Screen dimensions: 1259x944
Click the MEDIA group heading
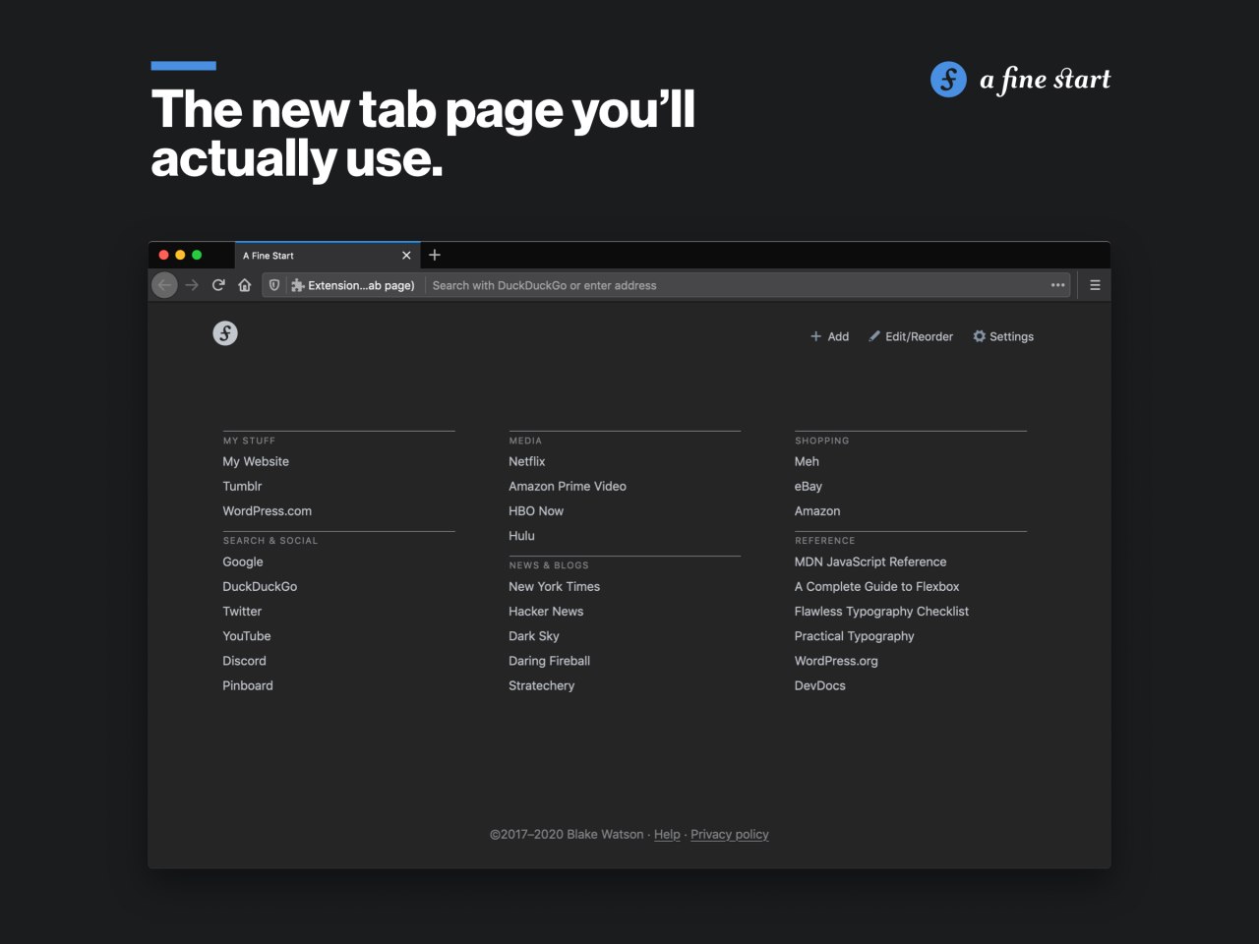tap(525, 441)
